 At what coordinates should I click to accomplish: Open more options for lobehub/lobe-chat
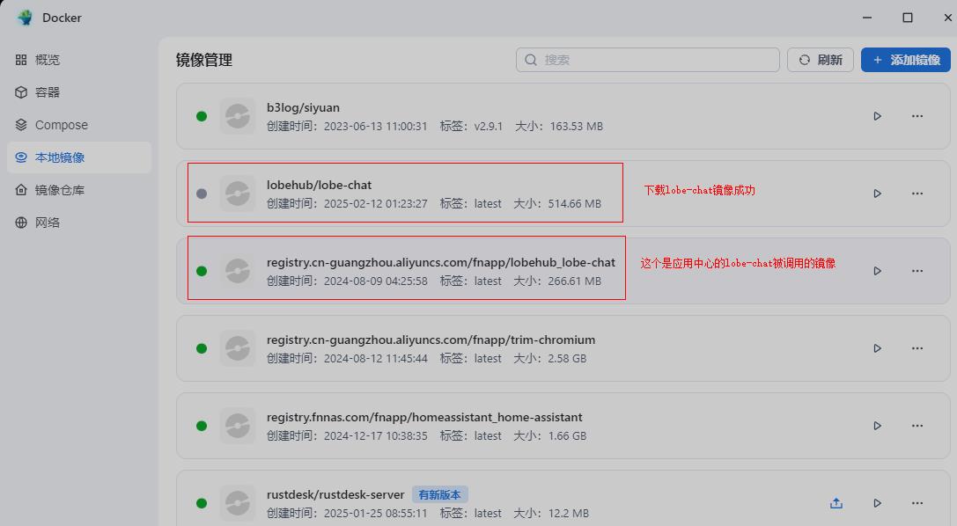click(917, 194)
